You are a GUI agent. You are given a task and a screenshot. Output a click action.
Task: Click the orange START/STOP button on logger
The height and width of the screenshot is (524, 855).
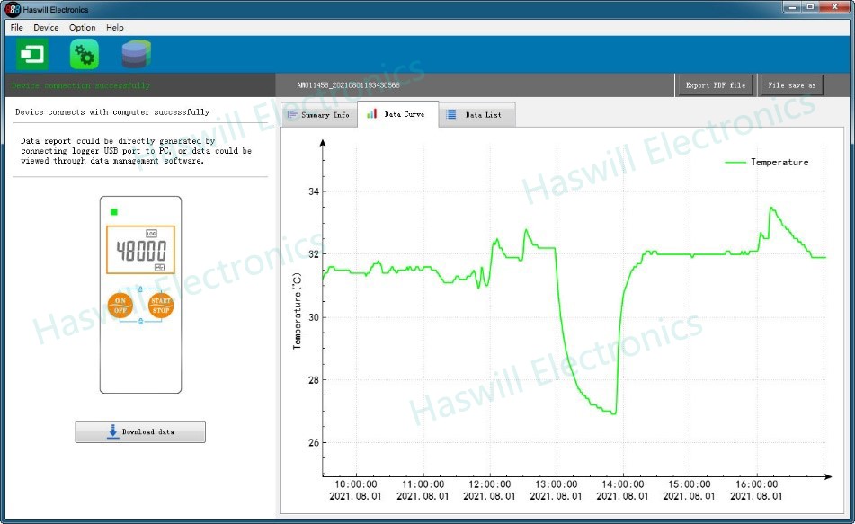pos(161,305)
